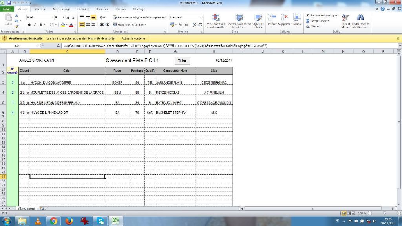Screen dimensions: 402x226
Task: Toggle Renvoyer à la ligne automatiquement
Action: click(x=139, y=17)
